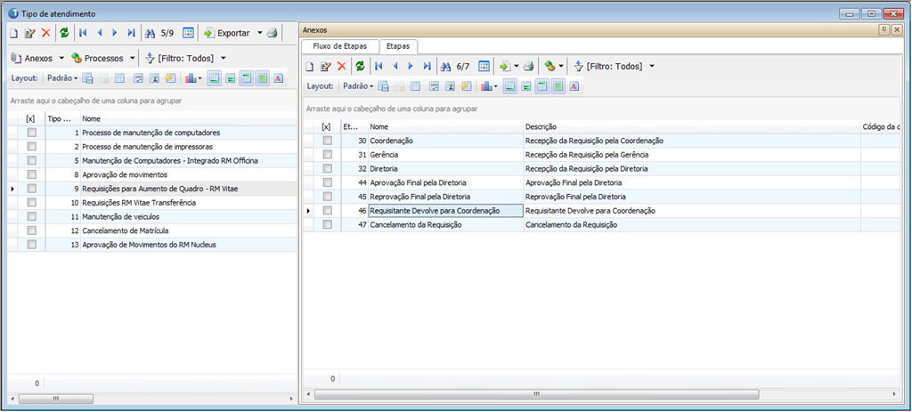Open chart icon in left Layout toolbar
912x412 pixels.
191,77
